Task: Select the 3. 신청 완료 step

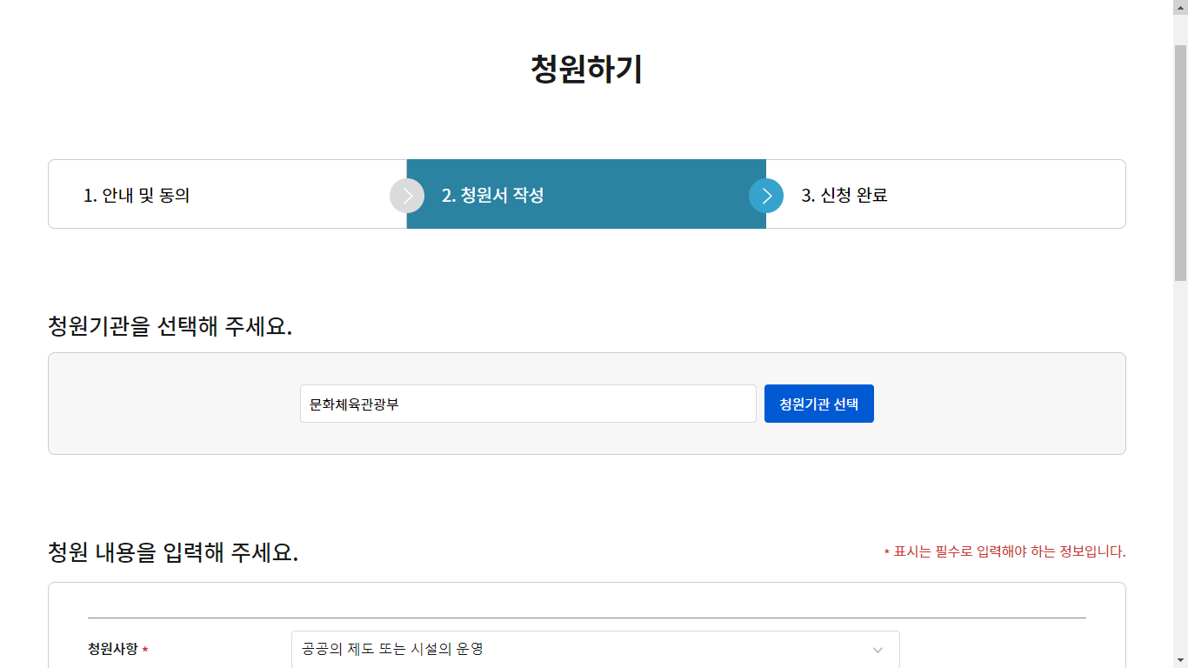Action: pyautogui.click(x=844, y=196)
